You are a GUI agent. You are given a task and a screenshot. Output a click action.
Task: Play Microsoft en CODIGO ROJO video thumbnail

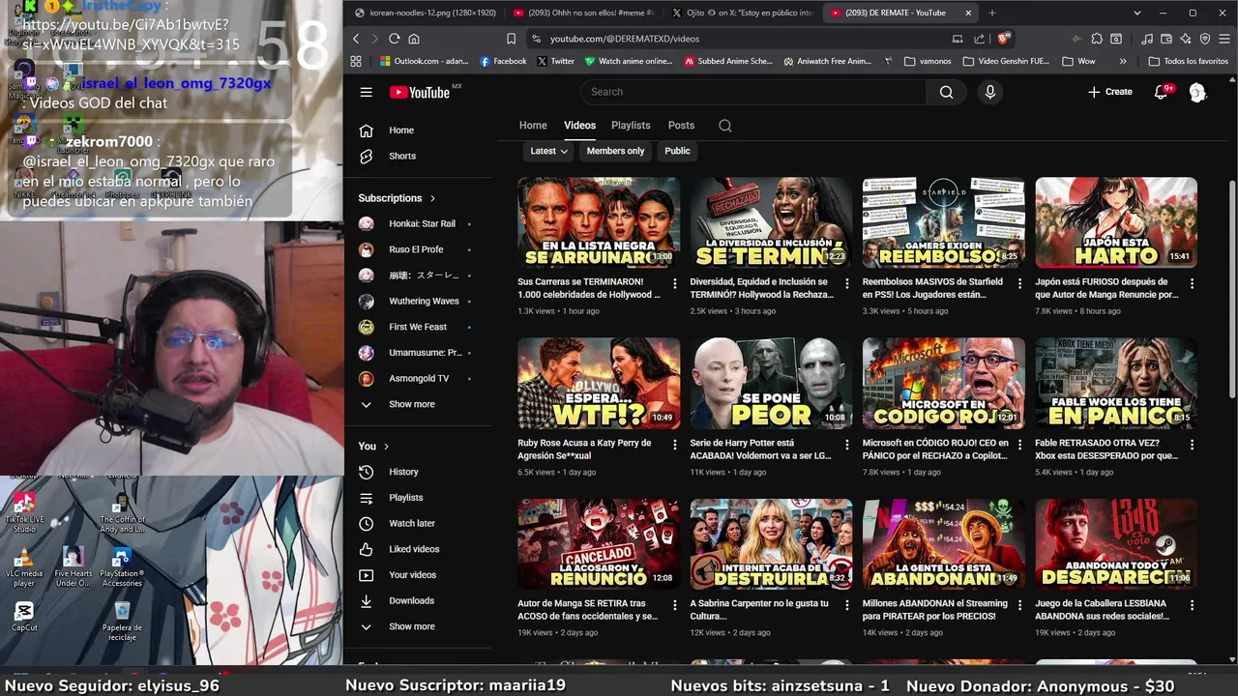coord(943,384)
